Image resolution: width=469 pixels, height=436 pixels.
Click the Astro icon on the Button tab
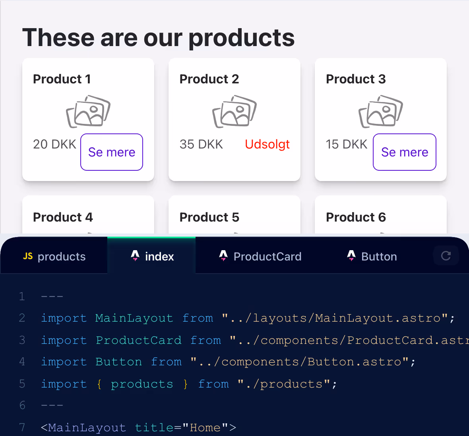351,256
